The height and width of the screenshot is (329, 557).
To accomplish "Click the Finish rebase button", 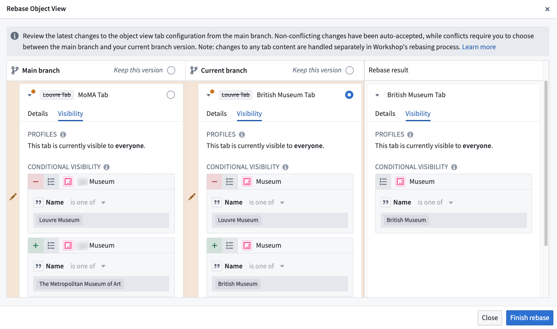I will click(x=529, y=318).
